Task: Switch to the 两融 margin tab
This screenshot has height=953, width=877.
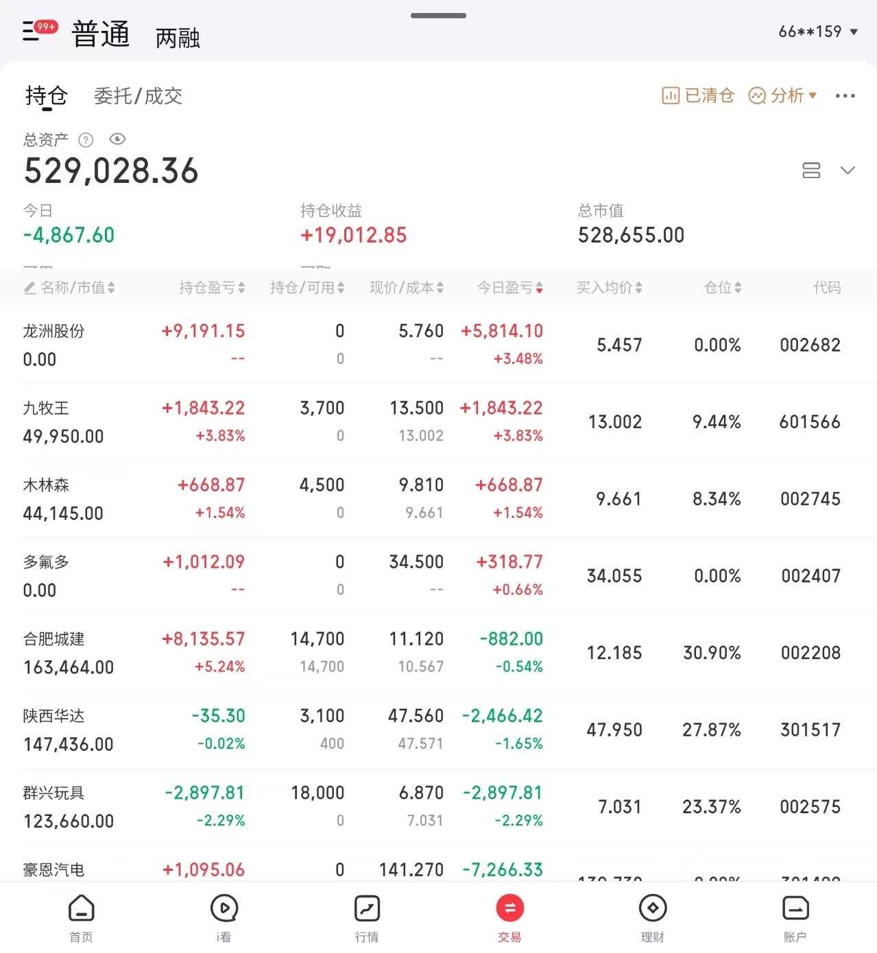Action: point(178,38)
